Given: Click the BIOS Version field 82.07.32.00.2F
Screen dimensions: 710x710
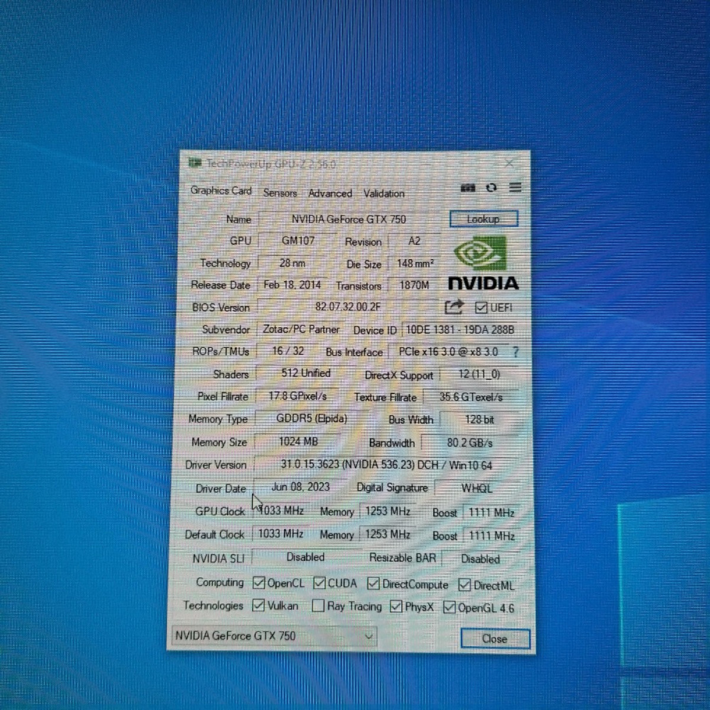Looking at the screenshot, I should pos(348,306).
